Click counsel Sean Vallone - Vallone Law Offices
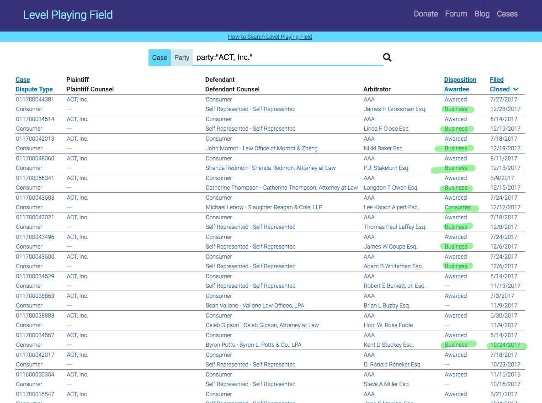The image size is (542, 403). point(255,306)
